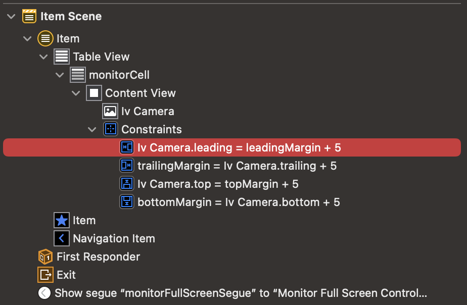Select the Show segue monitorFullScreenSegue row
This screenshot has height=305, width=467.
(241, 293)
